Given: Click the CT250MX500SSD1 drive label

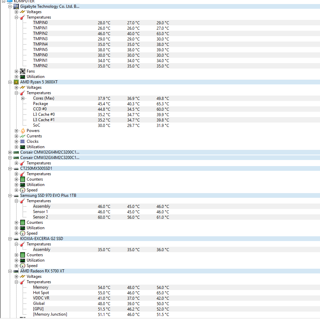Looking at the screenshot, I should 36,168.
